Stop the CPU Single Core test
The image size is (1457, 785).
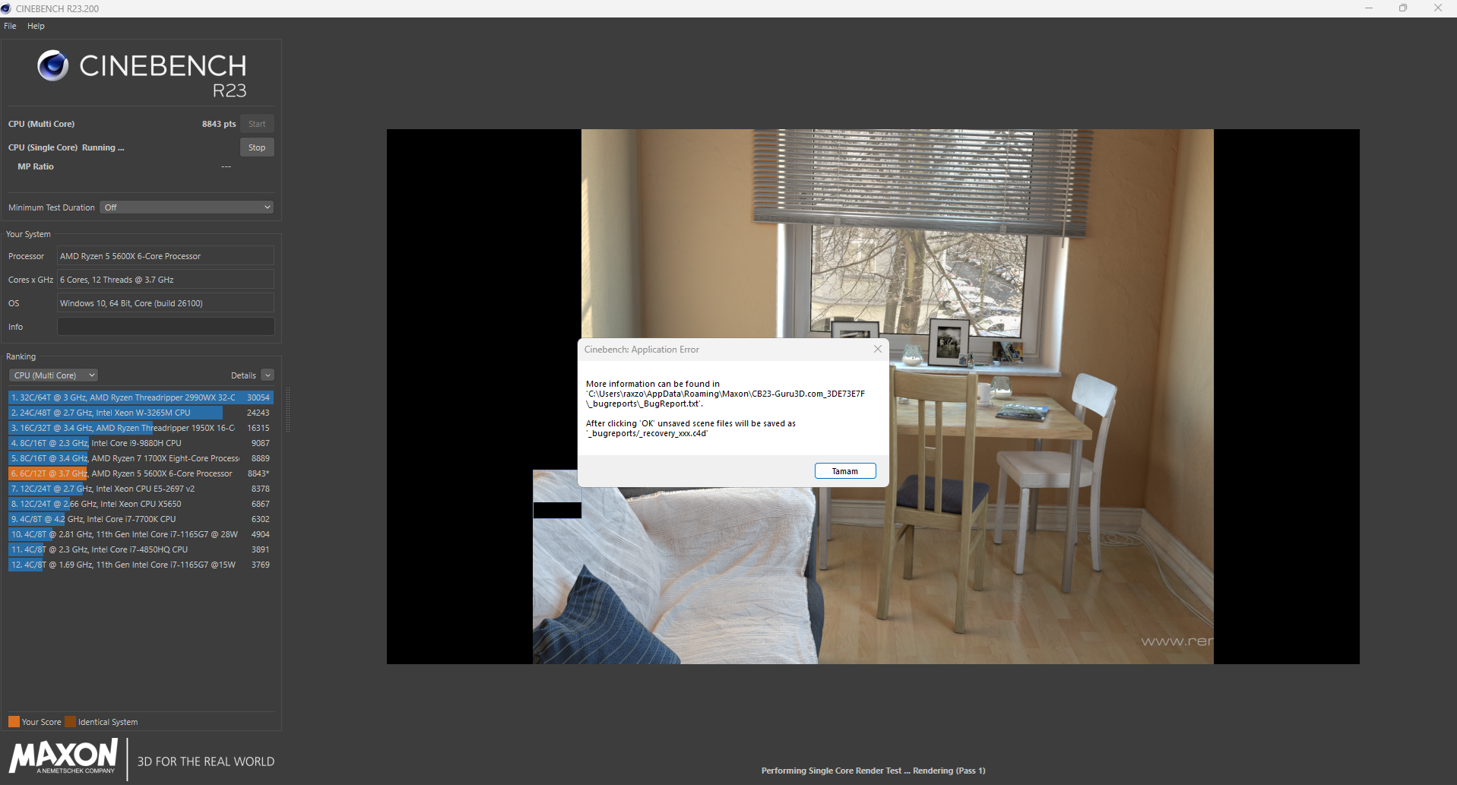(257, 147)
